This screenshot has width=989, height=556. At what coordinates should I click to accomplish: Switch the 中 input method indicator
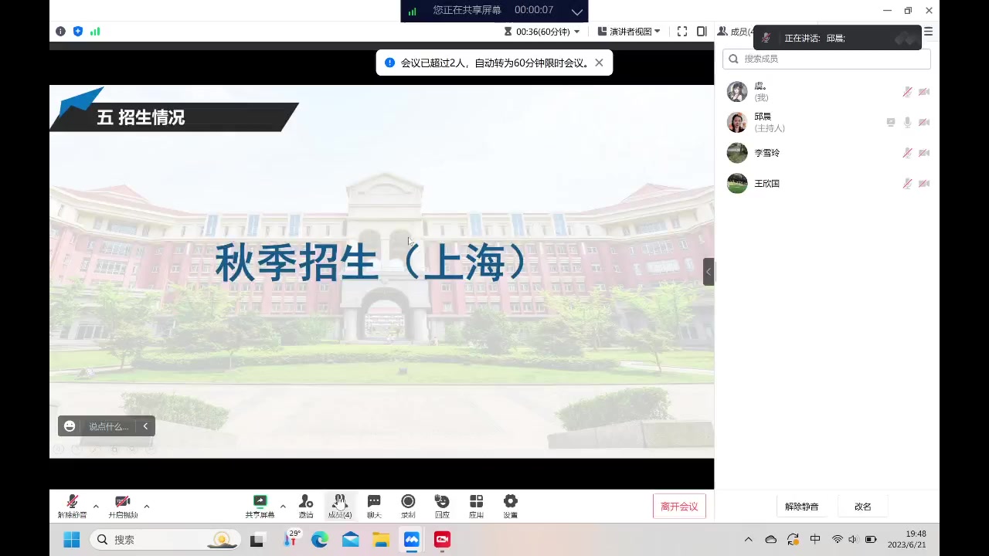pos(815,540)
